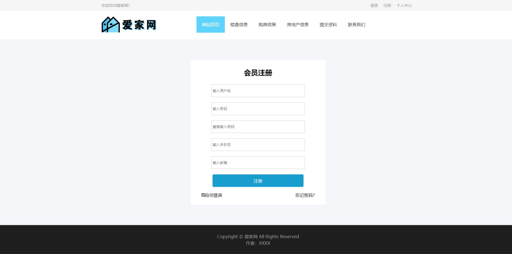Open the 房地产信息 navigation item
This screenshot has width=512, height=254.
tap(297, 25)
